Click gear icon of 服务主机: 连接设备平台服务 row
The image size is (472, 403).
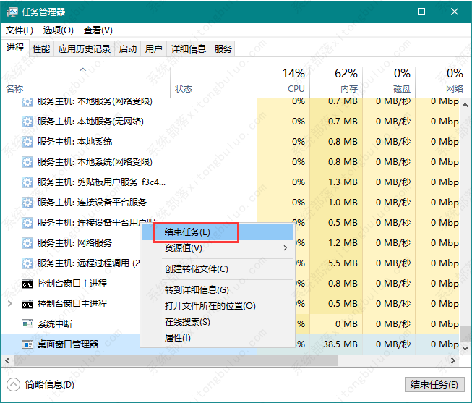pyautogui.click(x=27, y=203)
